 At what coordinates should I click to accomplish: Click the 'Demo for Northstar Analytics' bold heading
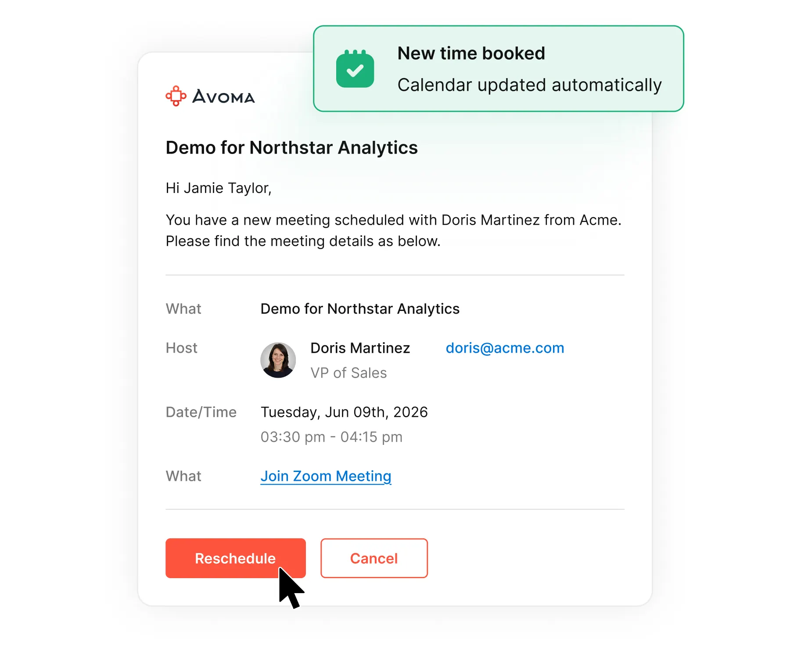[291, 148]
